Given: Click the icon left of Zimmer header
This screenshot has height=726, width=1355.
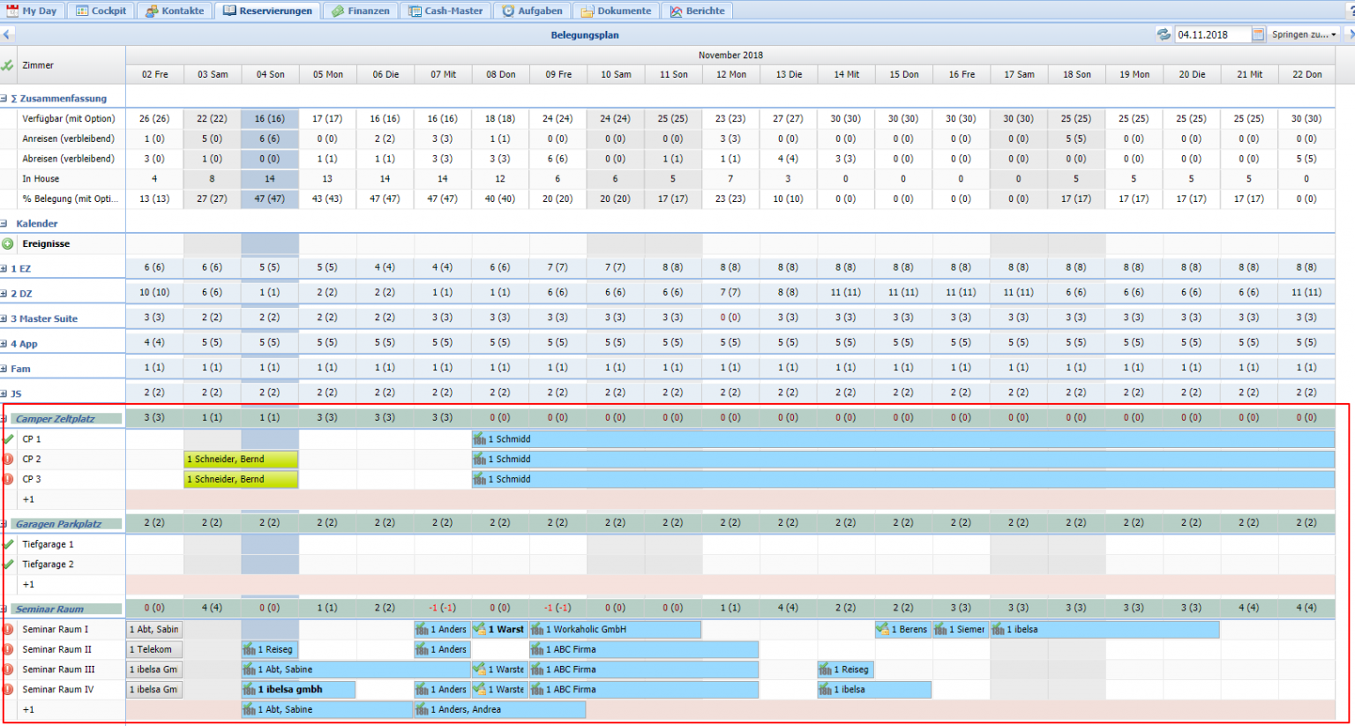Looking at the screenshot, I should pyautogui.click(x=8, y=65).
